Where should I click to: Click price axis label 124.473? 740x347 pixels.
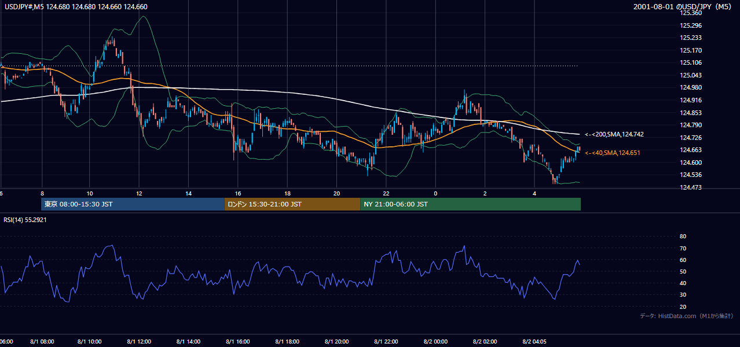coord(691,187)
